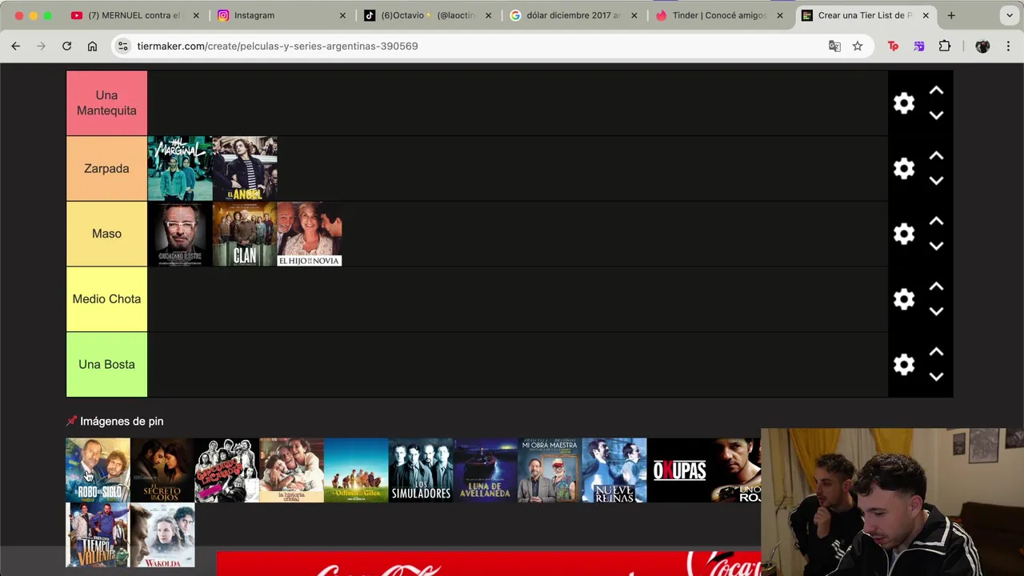Viewport: 1024px width, 576px height.
Task: Move Una Bosta row down
Action: tap(936, 376)
